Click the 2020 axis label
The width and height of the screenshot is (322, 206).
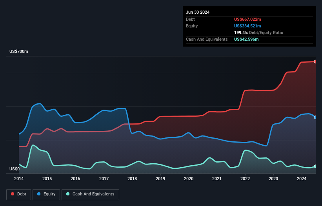tap(189, 179)
